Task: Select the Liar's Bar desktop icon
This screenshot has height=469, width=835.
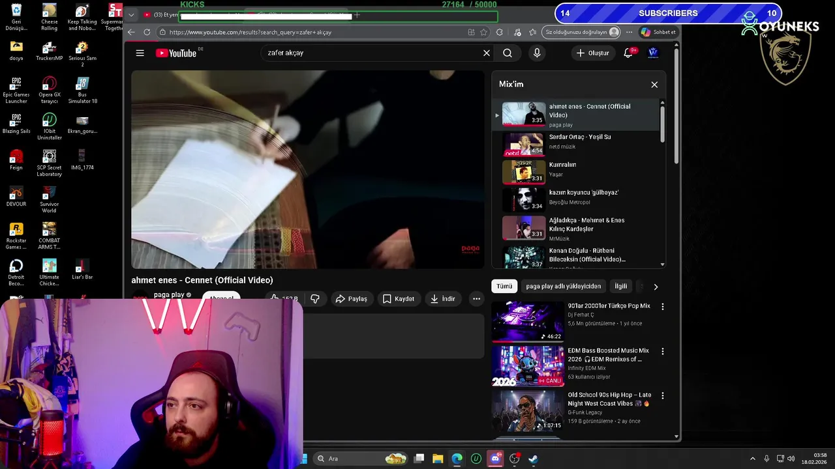Action: point(82,269)
